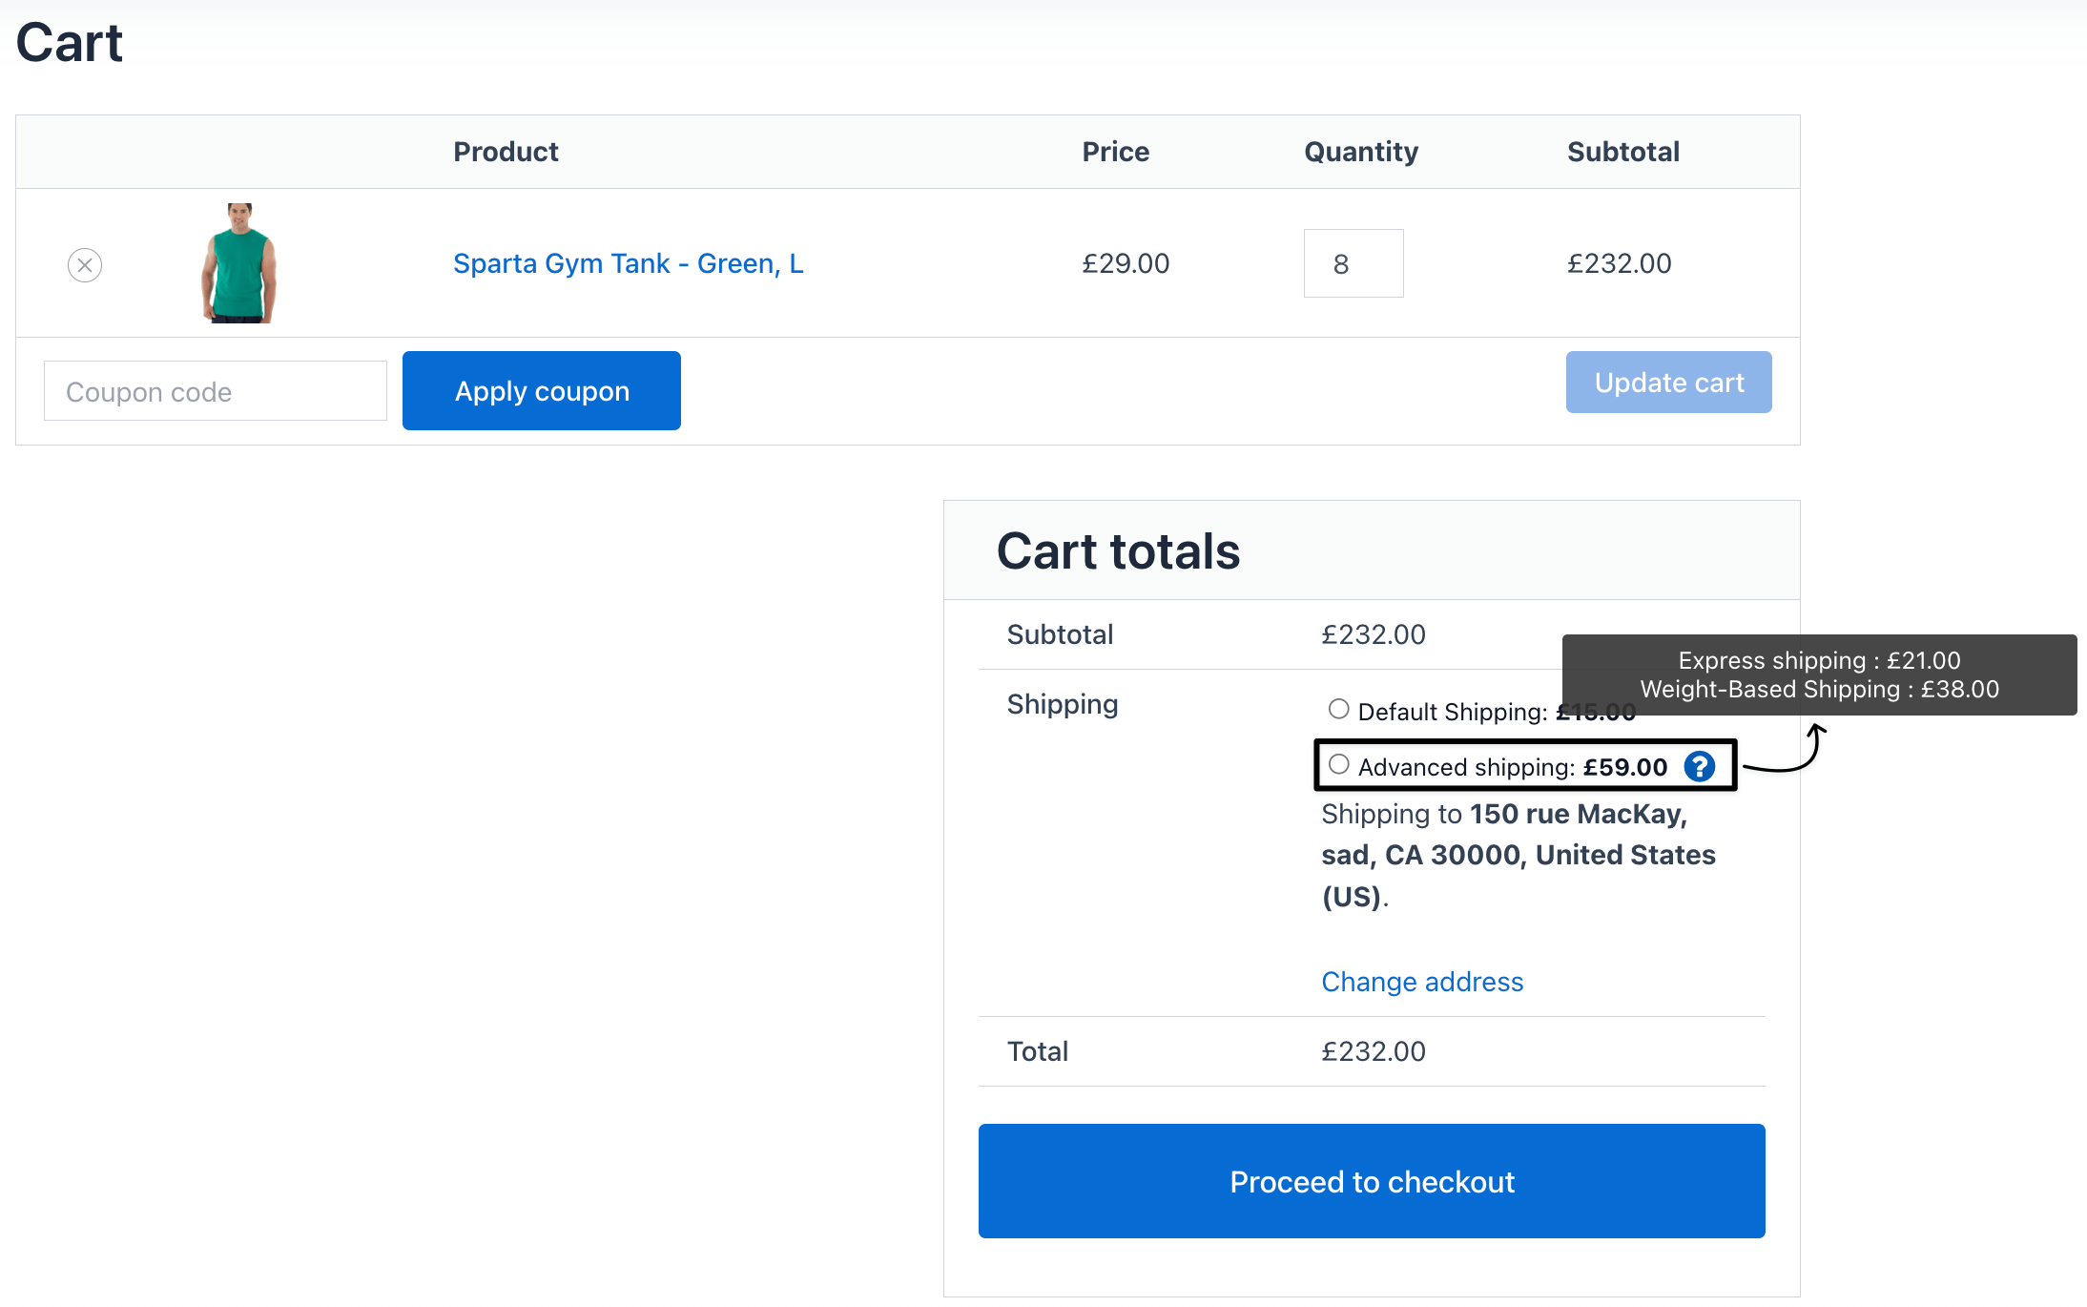Focus the Coupon code field
The width and height of the screenshot is (2087, 1307).
pos(216,391)
